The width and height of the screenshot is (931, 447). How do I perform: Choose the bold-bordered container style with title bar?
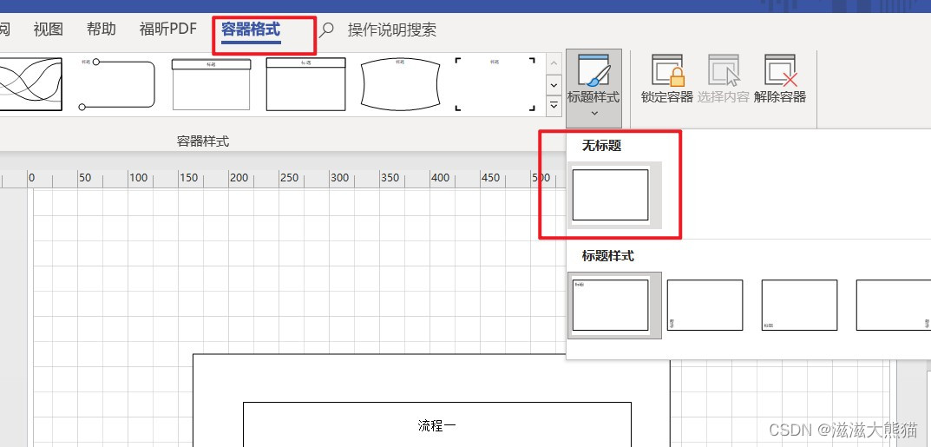pyautogui.click(x=305, y=83)
